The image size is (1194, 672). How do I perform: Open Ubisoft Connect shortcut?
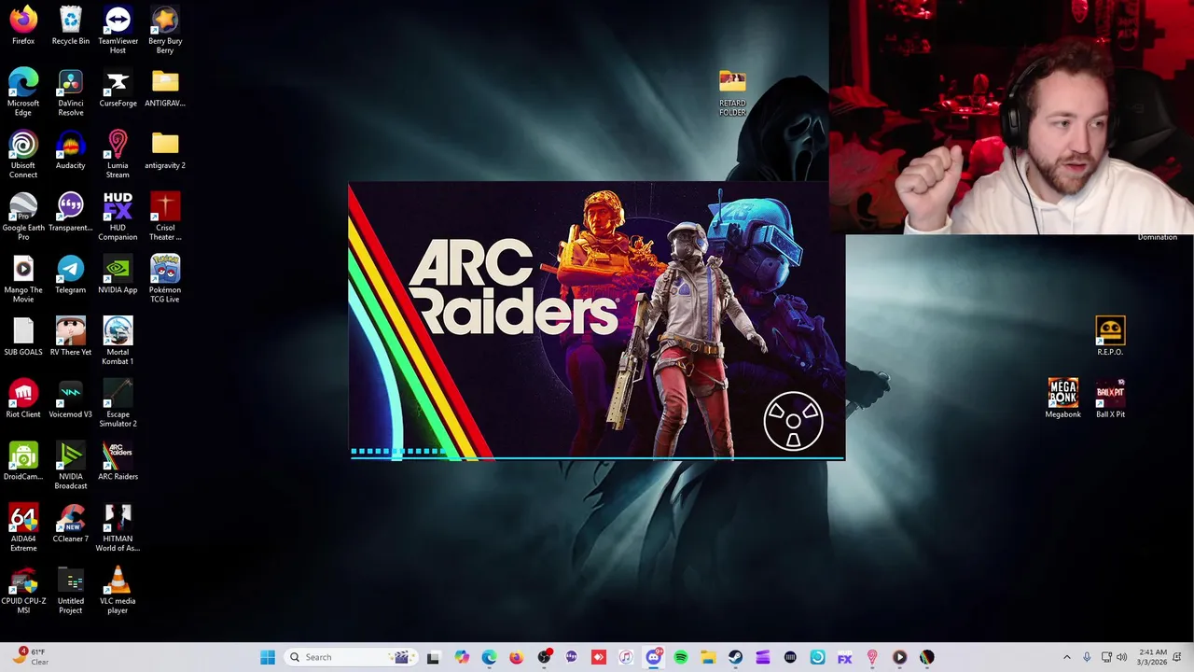pos(23,155)
